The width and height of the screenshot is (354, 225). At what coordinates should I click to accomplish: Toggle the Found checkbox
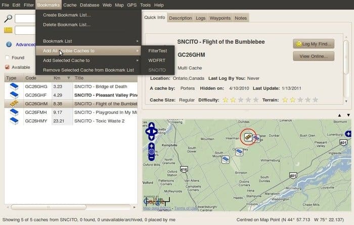coord(7,58)
